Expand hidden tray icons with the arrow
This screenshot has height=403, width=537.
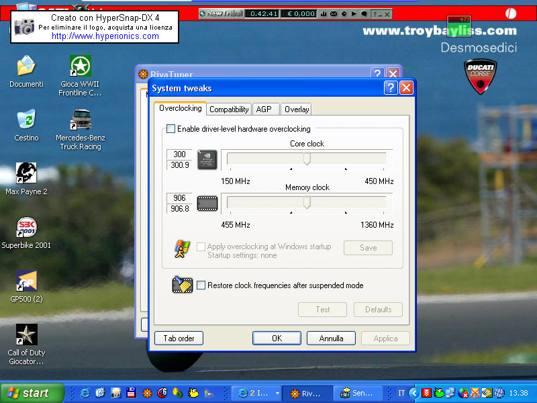coord(414,393)
